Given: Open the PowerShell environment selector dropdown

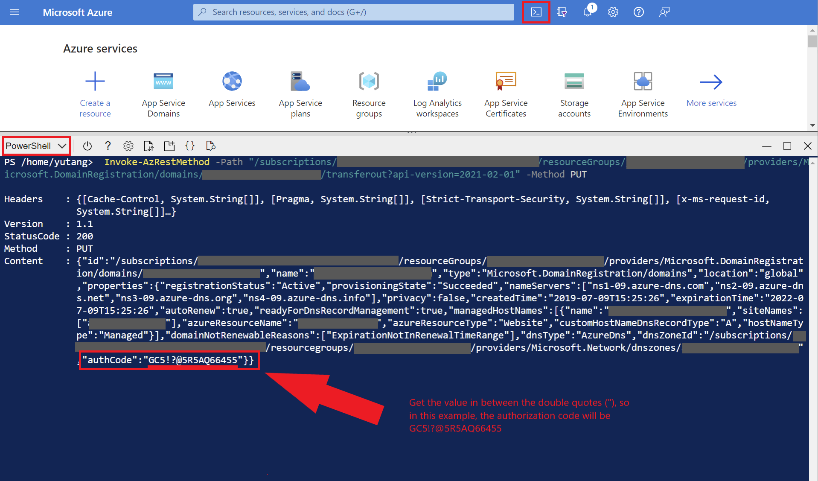Looking at the screenshot, I should coord(36,146).
